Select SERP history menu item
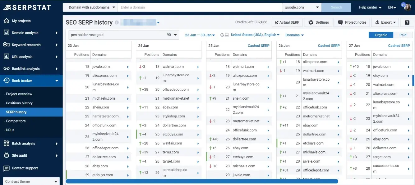415x185 pixels. 31,112
